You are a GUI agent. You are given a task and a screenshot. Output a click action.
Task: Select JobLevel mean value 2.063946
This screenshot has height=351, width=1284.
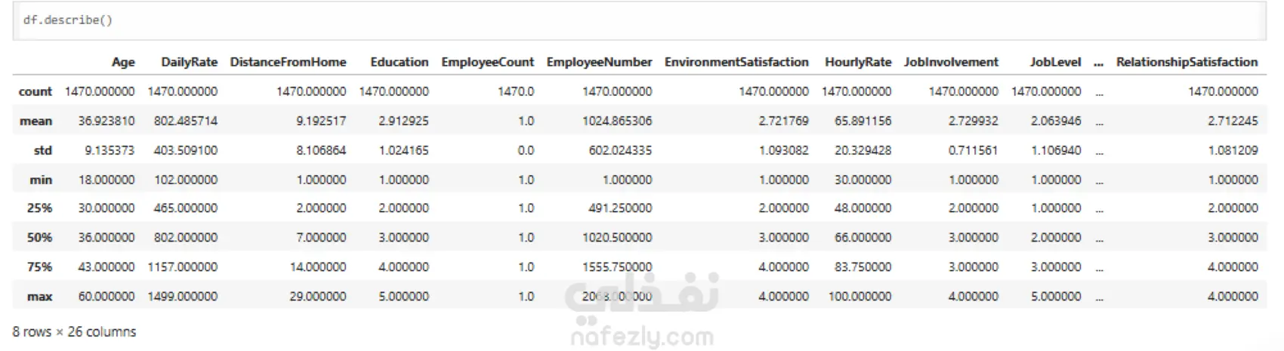coord(1056,121)
